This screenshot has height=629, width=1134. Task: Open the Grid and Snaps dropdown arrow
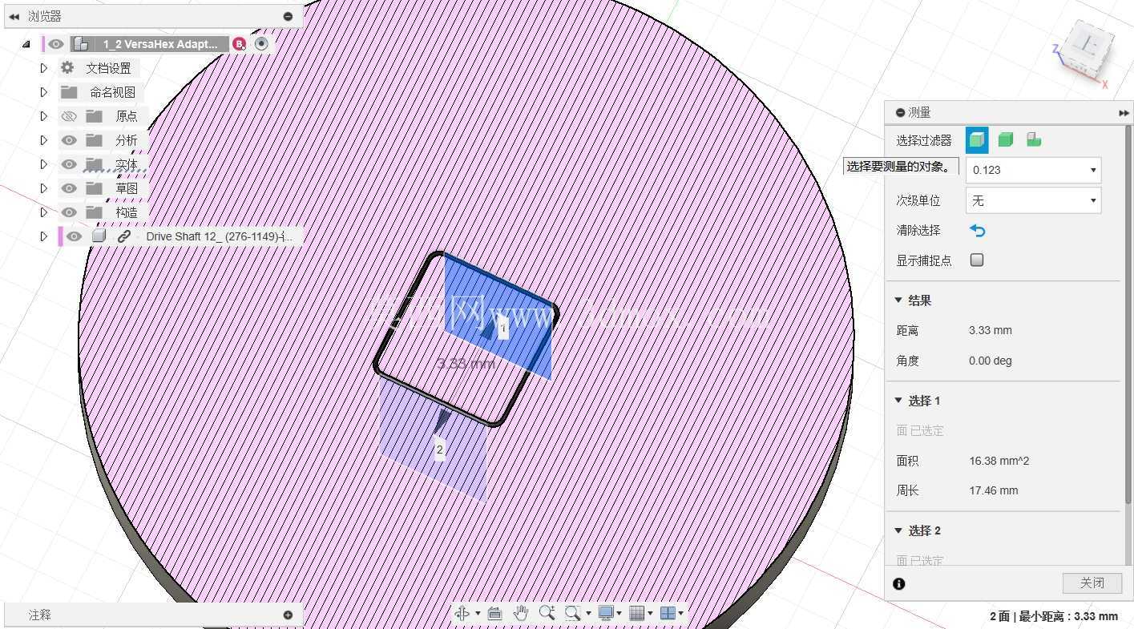click(x=650, y=614)
